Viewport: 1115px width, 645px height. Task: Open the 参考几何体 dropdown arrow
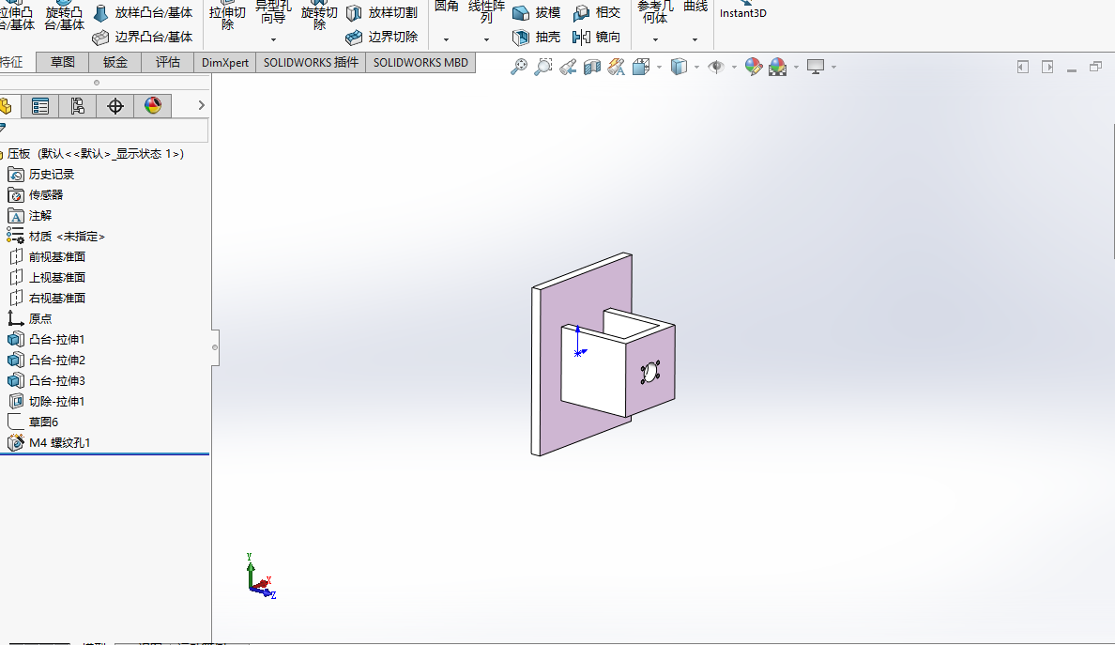[x=655, y=39]
